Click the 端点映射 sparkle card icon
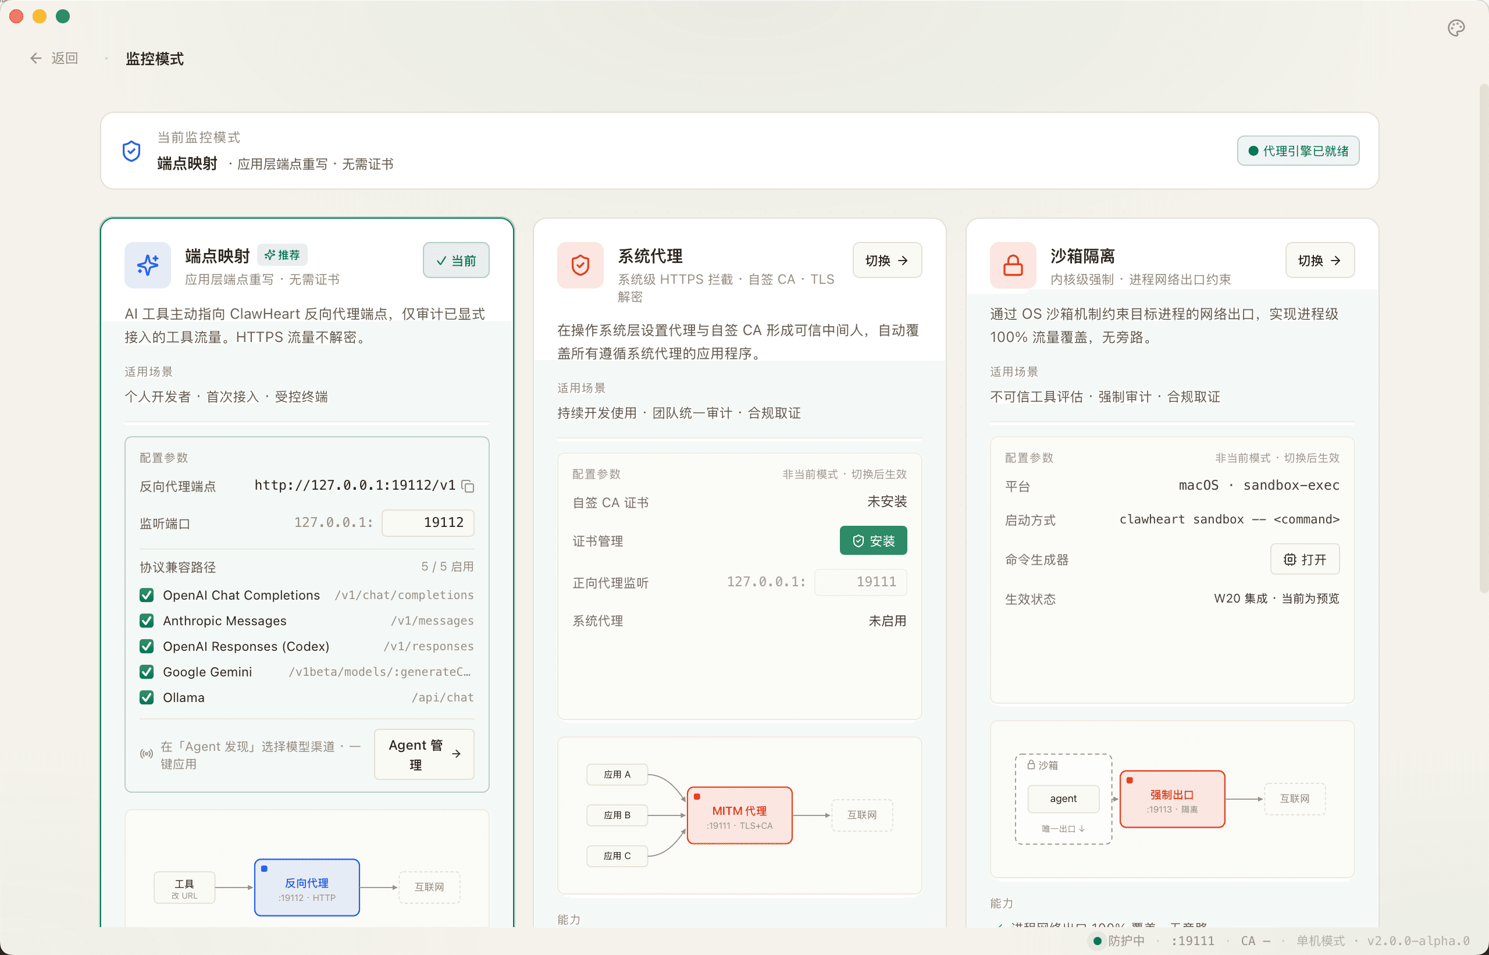Screen dimensions: 1489x955 (x=148, y=265)
